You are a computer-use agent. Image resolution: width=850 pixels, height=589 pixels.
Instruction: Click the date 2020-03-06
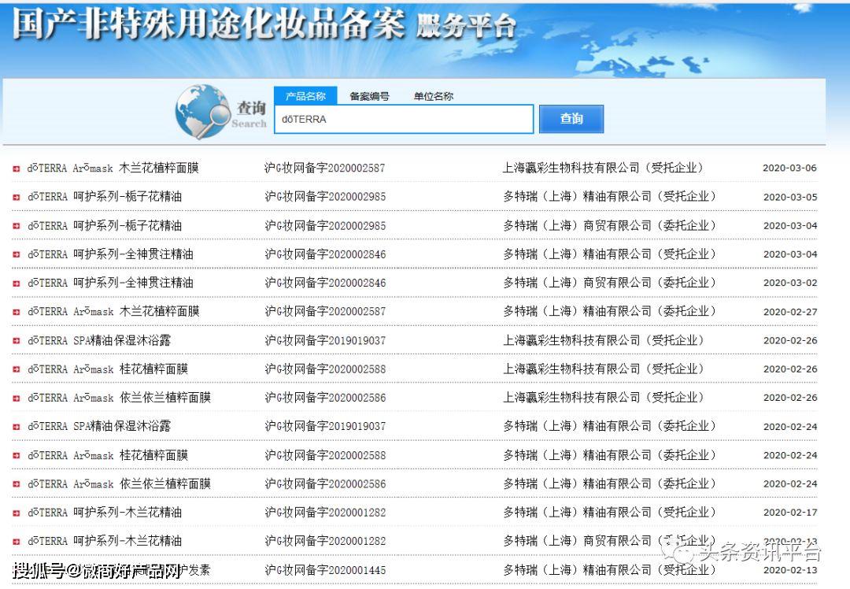pyautogui.click(x=789, y=169)
